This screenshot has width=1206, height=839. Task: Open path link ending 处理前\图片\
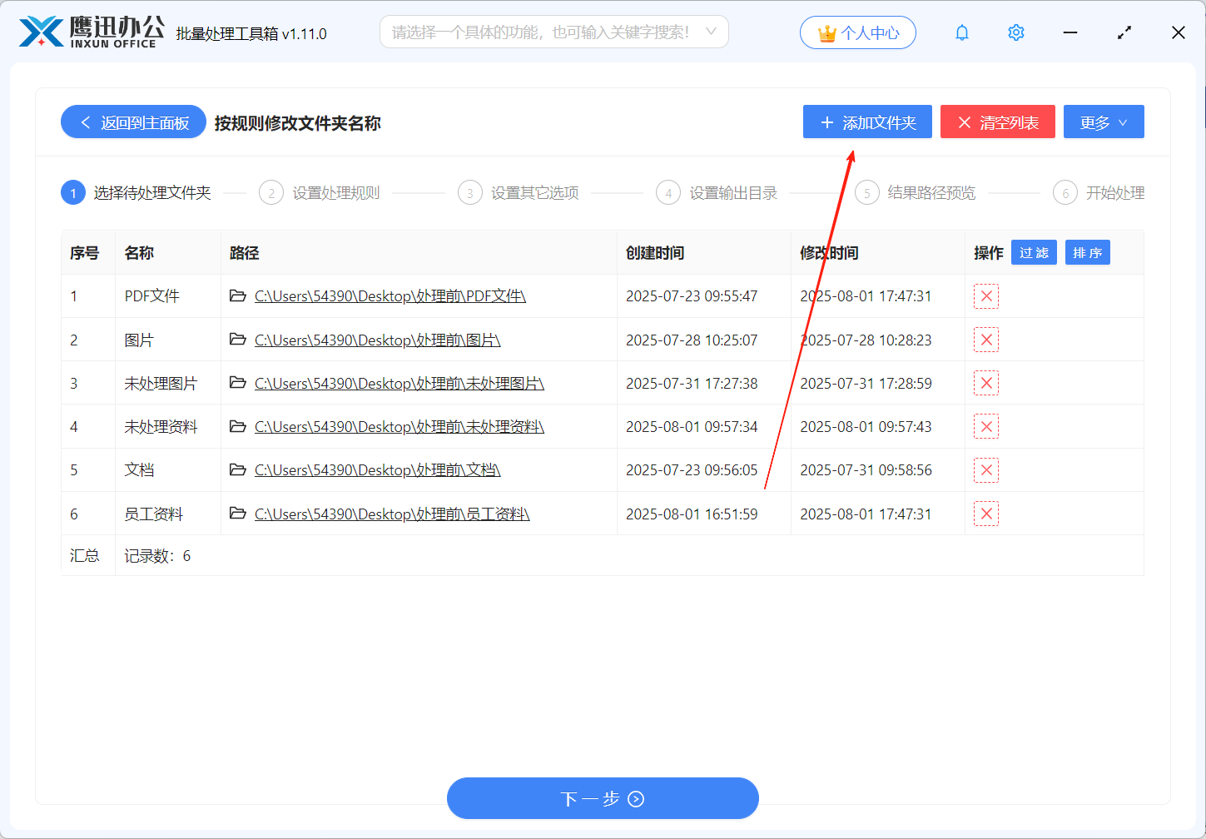377,340
